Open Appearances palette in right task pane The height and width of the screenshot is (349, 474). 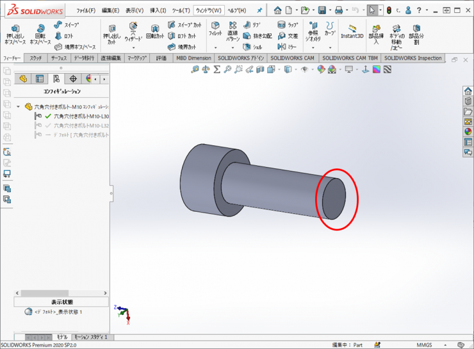468,131
